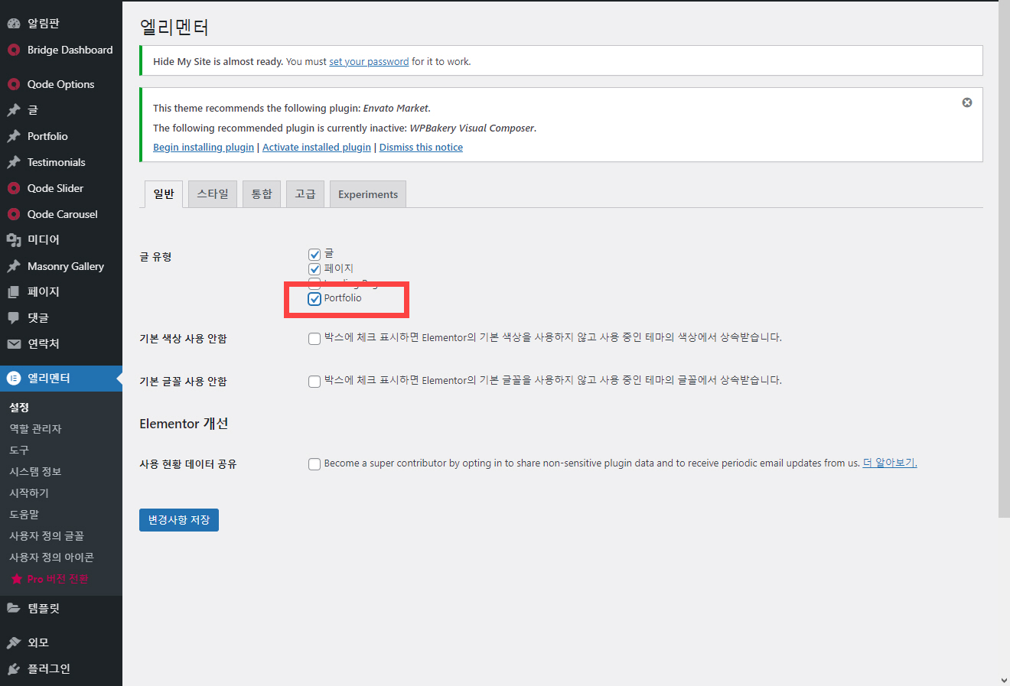1010x686 pixels.
Task: Click the 글 posts pin icon
Action: (14, 110)
